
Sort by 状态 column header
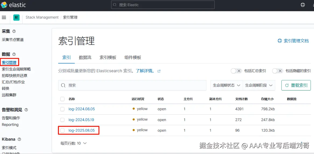point(161,99)
